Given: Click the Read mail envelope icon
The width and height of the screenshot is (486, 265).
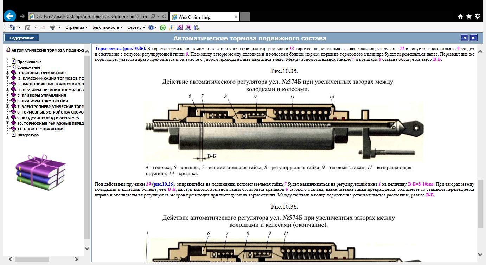Looking at the screenshot, I should tap(43, 27).
